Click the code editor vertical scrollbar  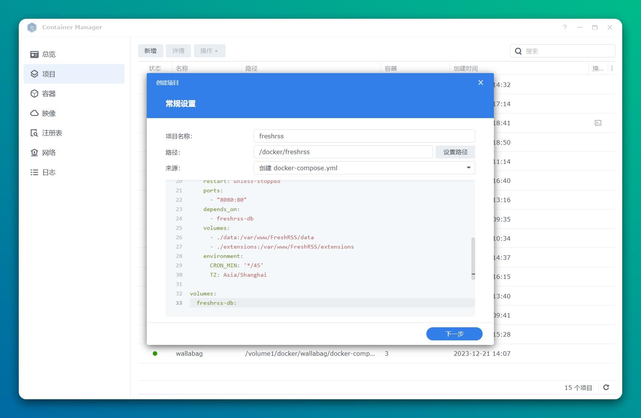[x=473, y=258]
